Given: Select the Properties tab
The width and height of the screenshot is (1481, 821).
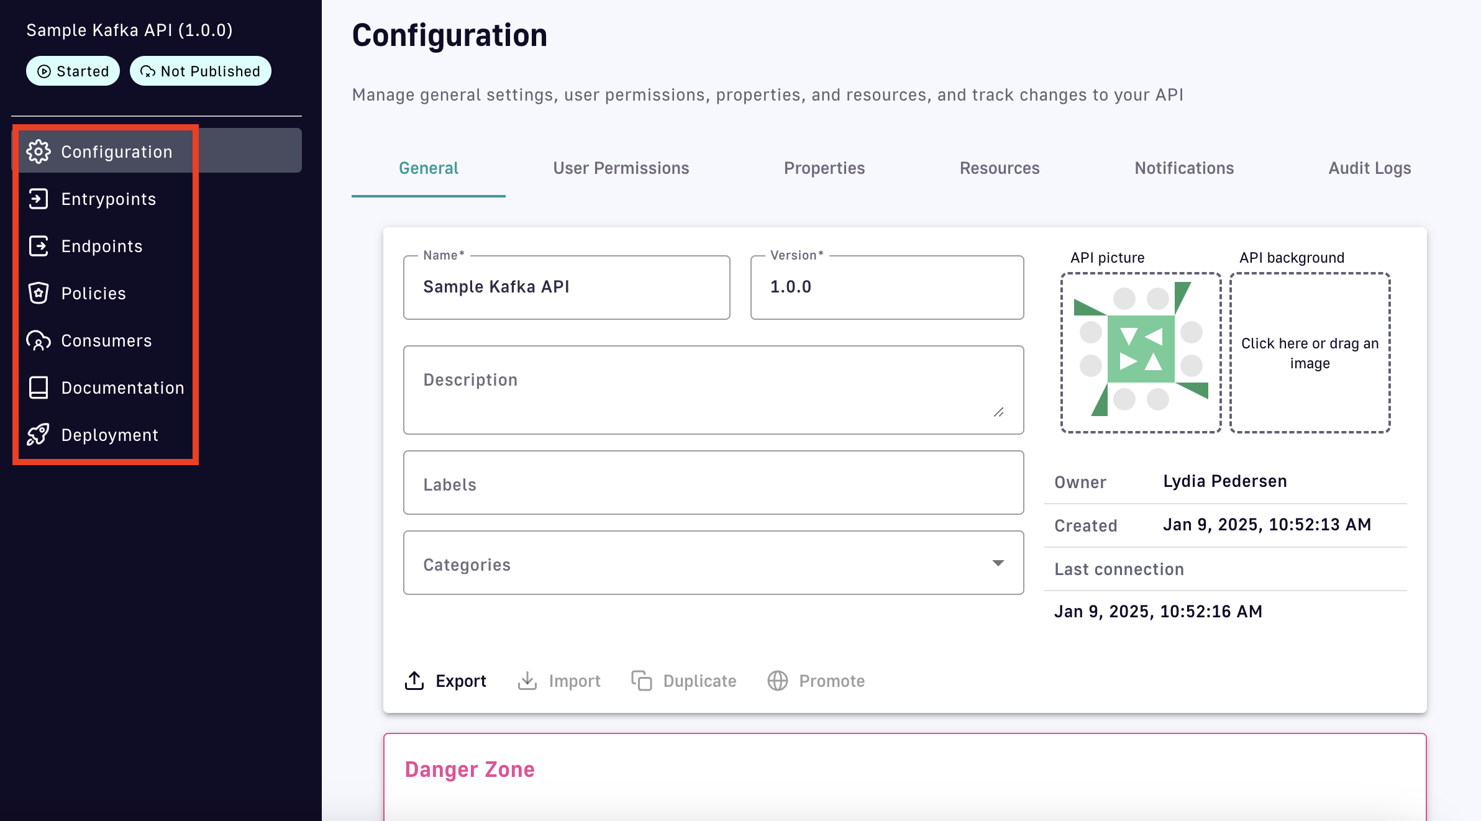Looking at the screenshot, I should point(824,168).
